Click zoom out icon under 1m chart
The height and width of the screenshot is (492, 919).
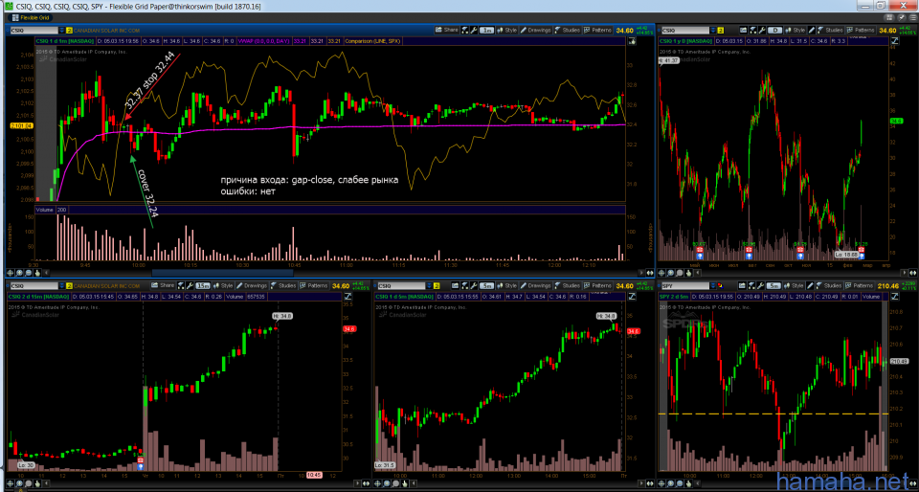(28, 273)
